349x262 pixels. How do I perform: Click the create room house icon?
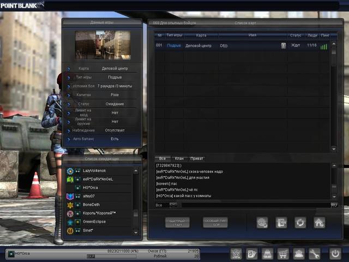pos(318,222)
